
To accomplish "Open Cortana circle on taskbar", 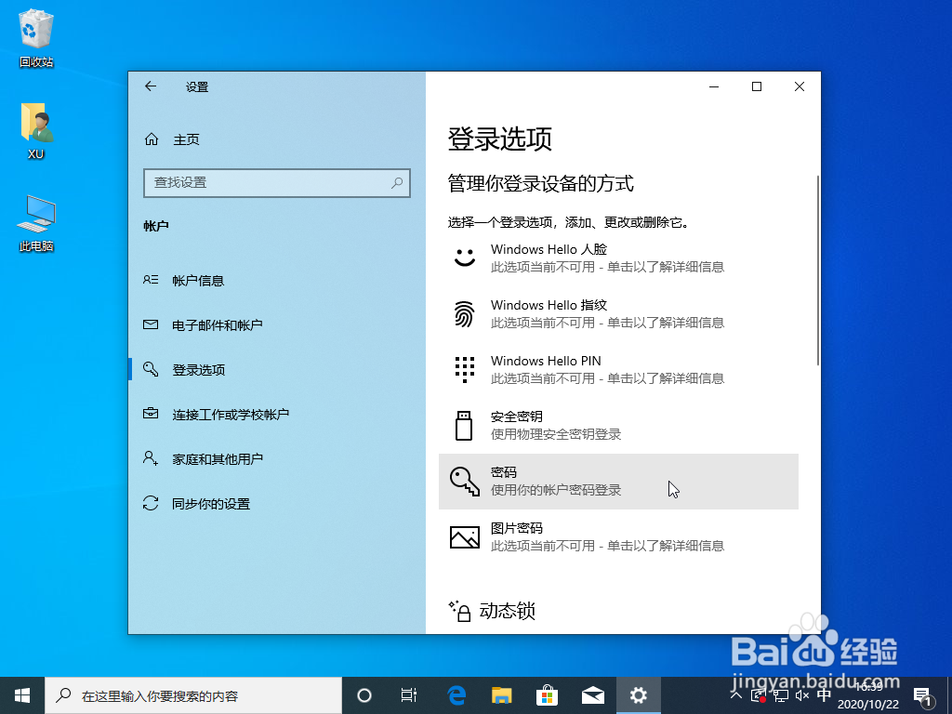I will [364, 695].
